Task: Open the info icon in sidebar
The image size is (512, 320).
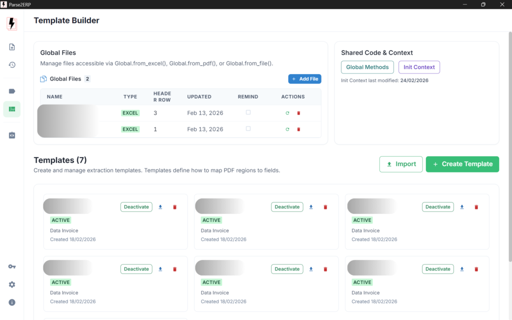Action: 12,302
